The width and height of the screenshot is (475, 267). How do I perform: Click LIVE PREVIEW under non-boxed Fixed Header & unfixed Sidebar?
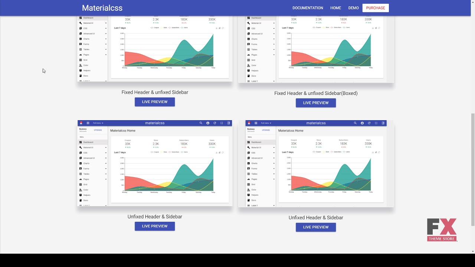tap(155, 102)
